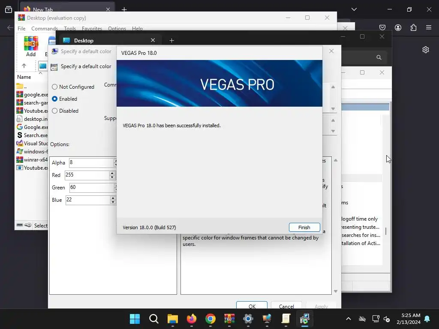Click the Add icon in WinRAR toolbar
This screenshot has height=329, width=439.
pyautogui.click(x=31, y=46)
